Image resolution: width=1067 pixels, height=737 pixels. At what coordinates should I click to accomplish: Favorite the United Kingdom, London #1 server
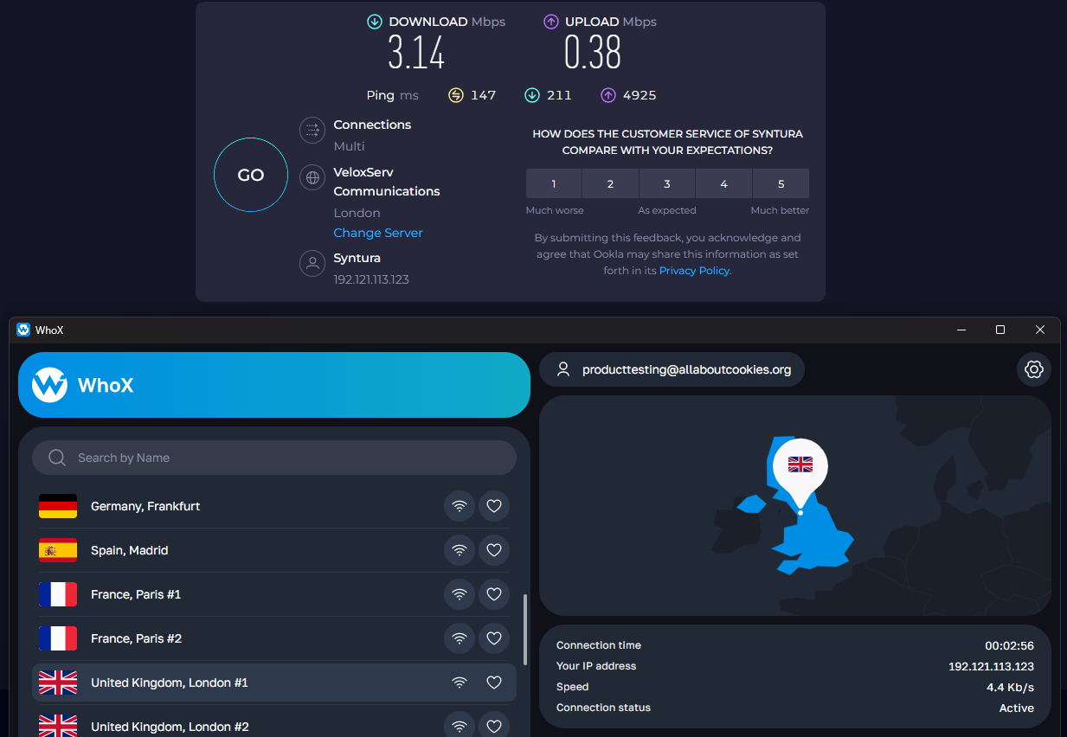click(494, 683)
